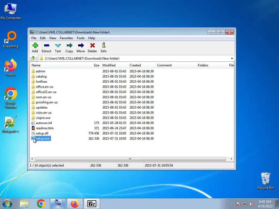Open Everything desktop shortcut
Image resolution: width=279 pixels, height=209 pixels.
11,39
